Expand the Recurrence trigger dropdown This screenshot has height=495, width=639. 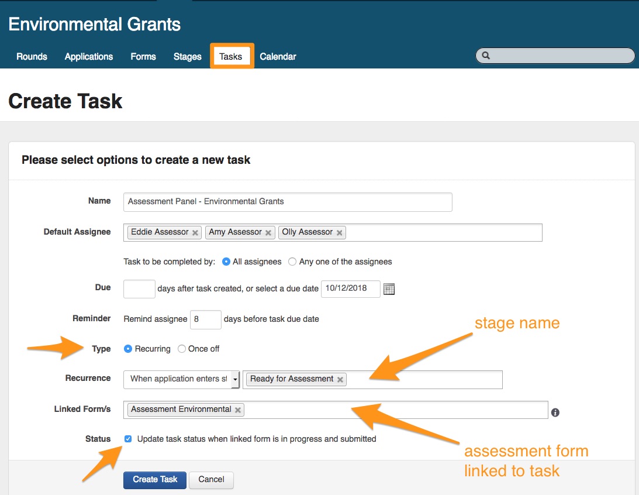click(236, 379)
